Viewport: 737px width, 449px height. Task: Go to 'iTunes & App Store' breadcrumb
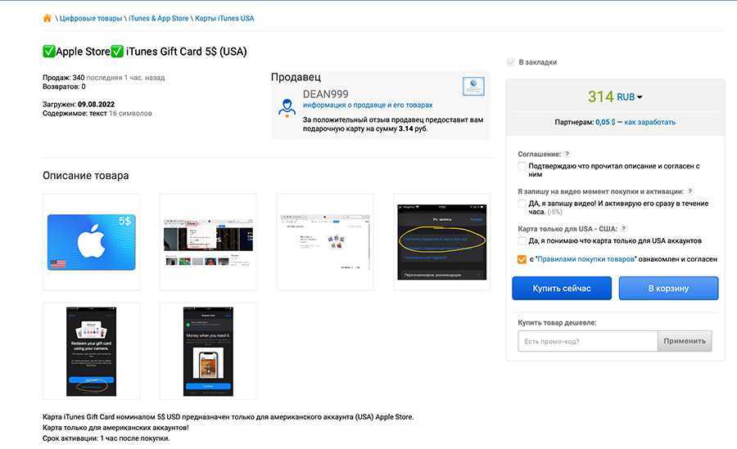pyautogui.click(x=158, y=18)
